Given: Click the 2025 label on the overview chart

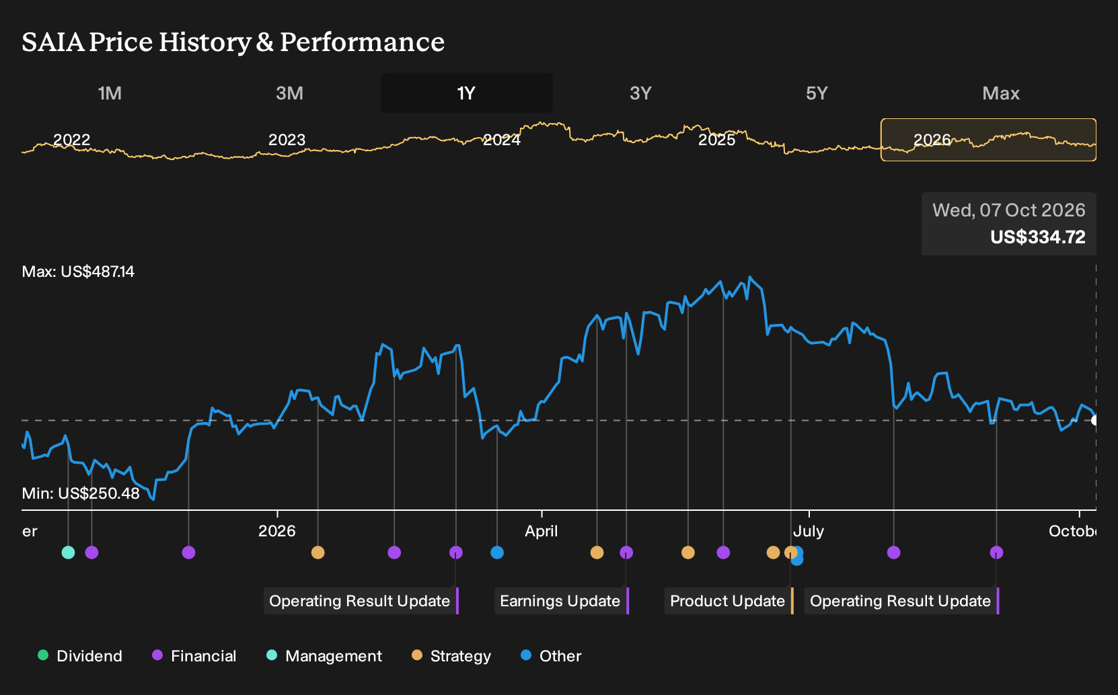Looking at the screenshot, I should [717, 140].
